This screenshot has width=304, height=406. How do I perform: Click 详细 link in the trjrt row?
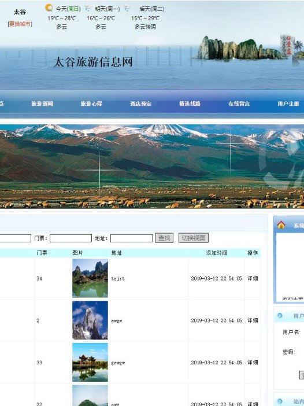point(253,278)
